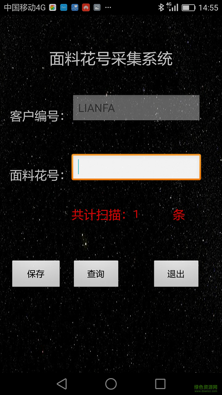Tap the colorful first notification icon
The image size is (222, 395).
[x=53, y=7]
